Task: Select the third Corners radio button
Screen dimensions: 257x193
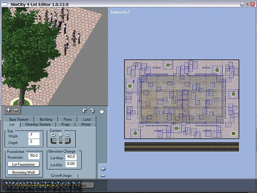Action: click(67, 135)
